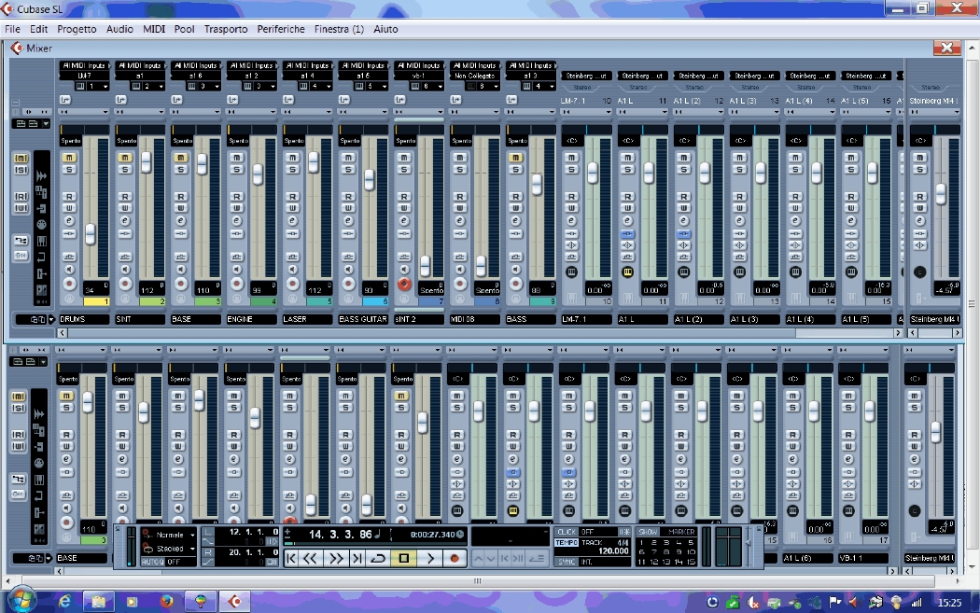
Task: Open Firefox from the taskbar
Action: (x=166, y=602)
